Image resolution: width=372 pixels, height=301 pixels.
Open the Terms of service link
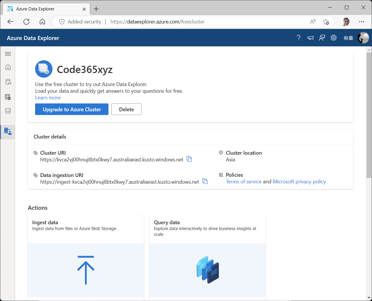pos(244,182)
